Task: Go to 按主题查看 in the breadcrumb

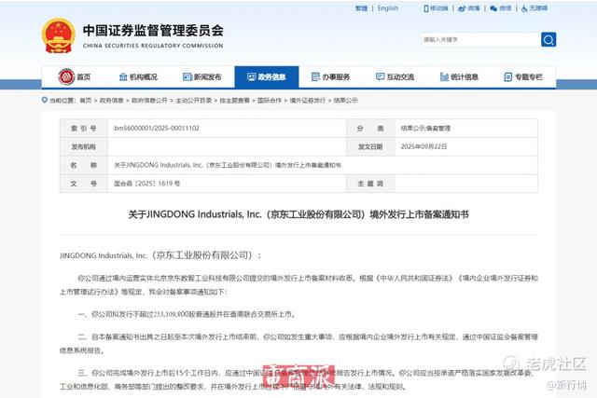Action: tap(234, 101)
